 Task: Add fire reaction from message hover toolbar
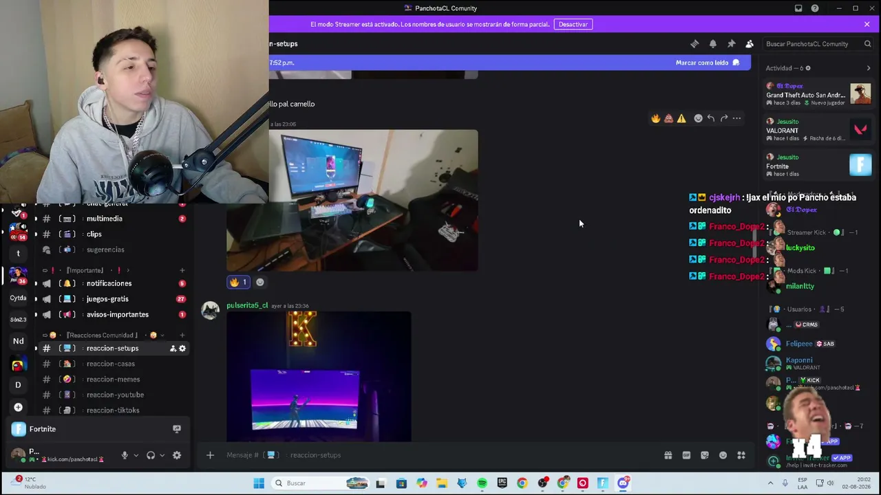tap(655, 118)
